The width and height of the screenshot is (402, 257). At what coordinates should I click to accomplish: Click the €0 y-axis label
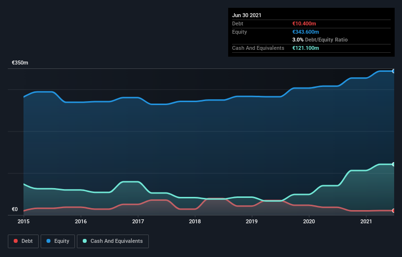tap(15, 209)
